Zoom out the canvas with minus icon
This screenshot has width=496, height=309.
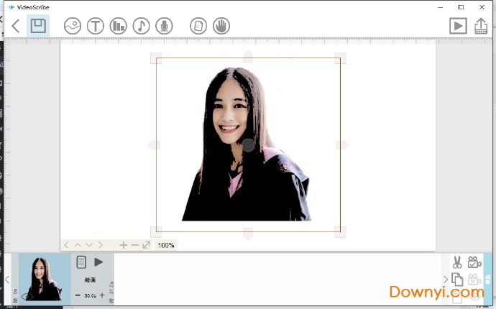point(135,245)
